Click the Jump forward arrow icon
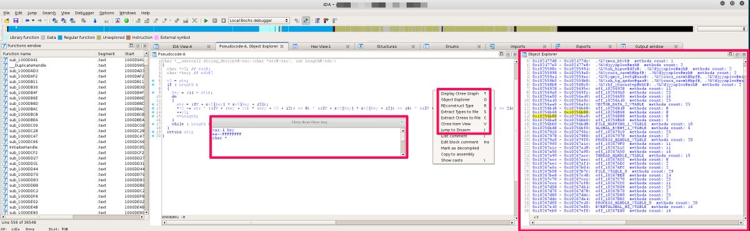The height and width of the screenshot is (231, 750). [x=39, y=21]
